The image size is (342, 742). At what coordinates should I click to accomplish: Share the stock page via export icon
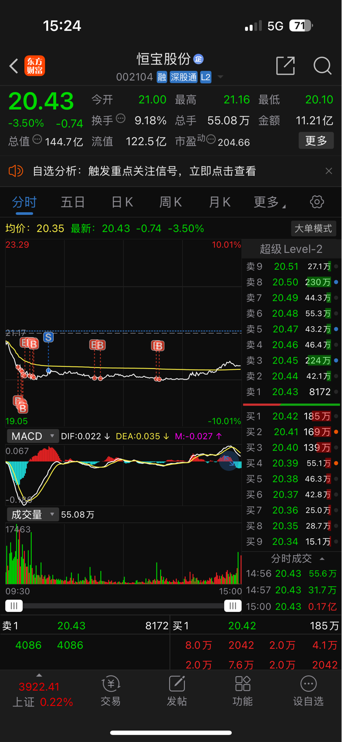point(286,66)
